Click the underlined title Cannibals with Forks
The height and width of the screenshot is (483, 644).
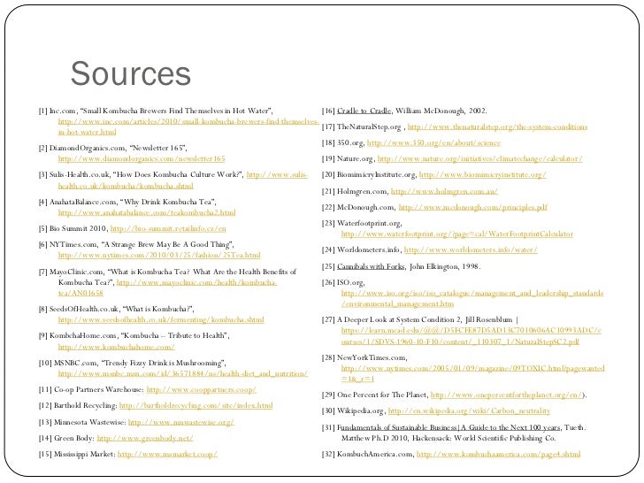[x=371, y=266]
